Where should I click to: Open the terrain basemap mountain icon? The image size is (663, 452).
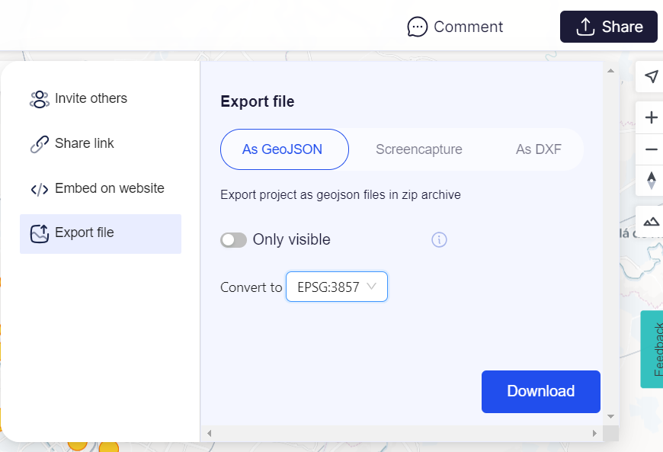[x=651, y=220]
